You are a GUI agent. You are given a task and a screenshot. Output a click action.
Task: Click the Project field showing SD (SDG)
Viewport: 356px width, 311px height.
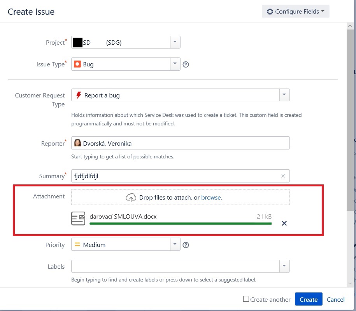(x=126, y=42)
